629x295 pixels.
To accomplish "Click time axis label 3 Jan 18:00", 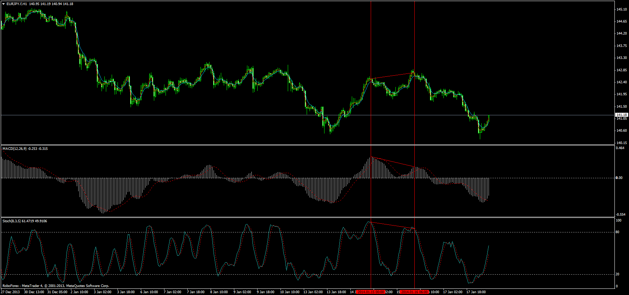I will 126,292.
